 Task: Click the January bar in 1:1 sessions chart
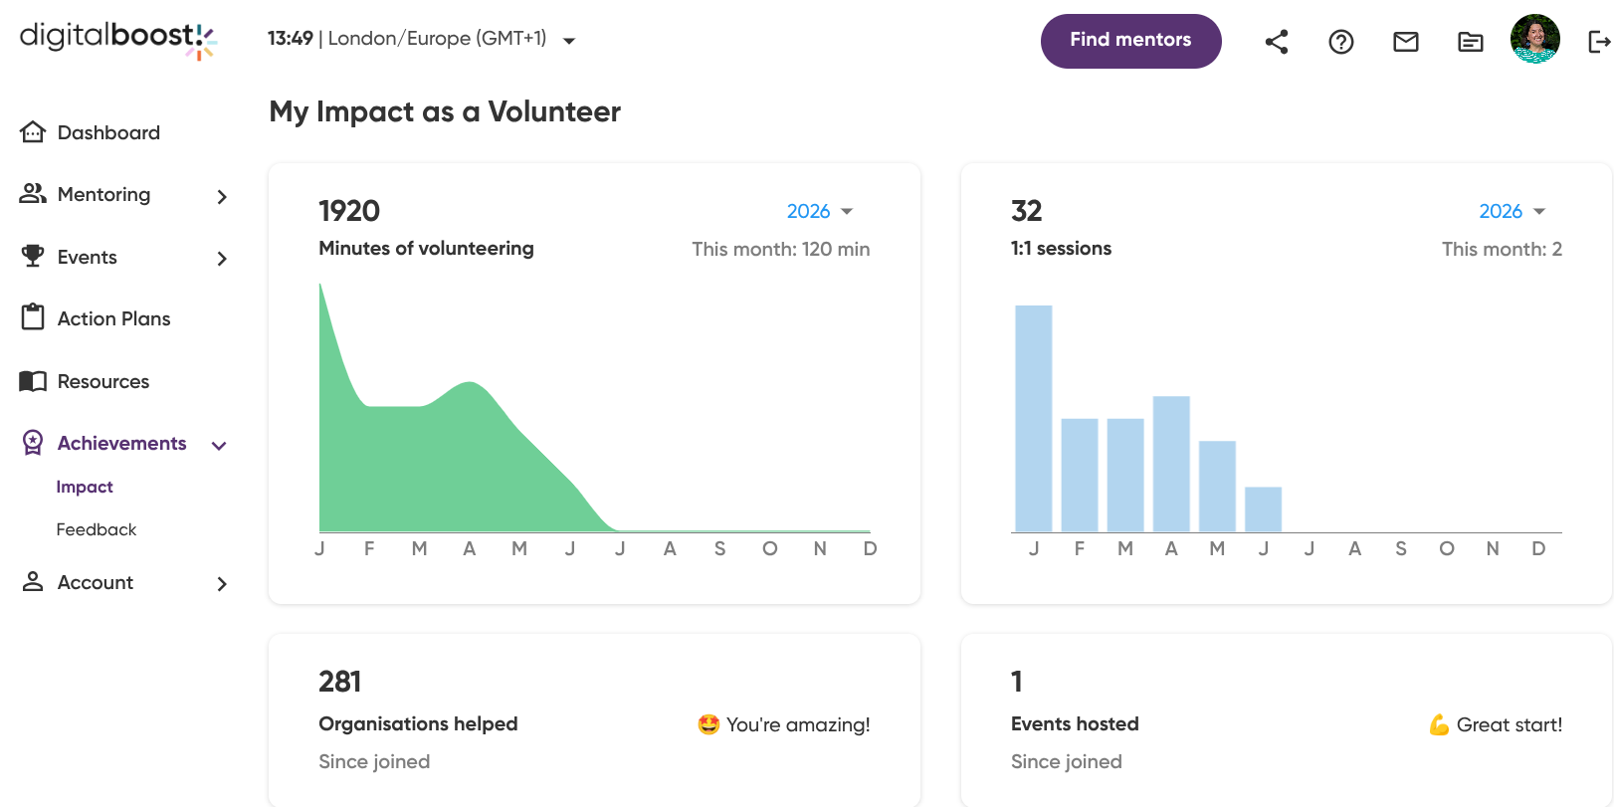tap(1033, 419)
